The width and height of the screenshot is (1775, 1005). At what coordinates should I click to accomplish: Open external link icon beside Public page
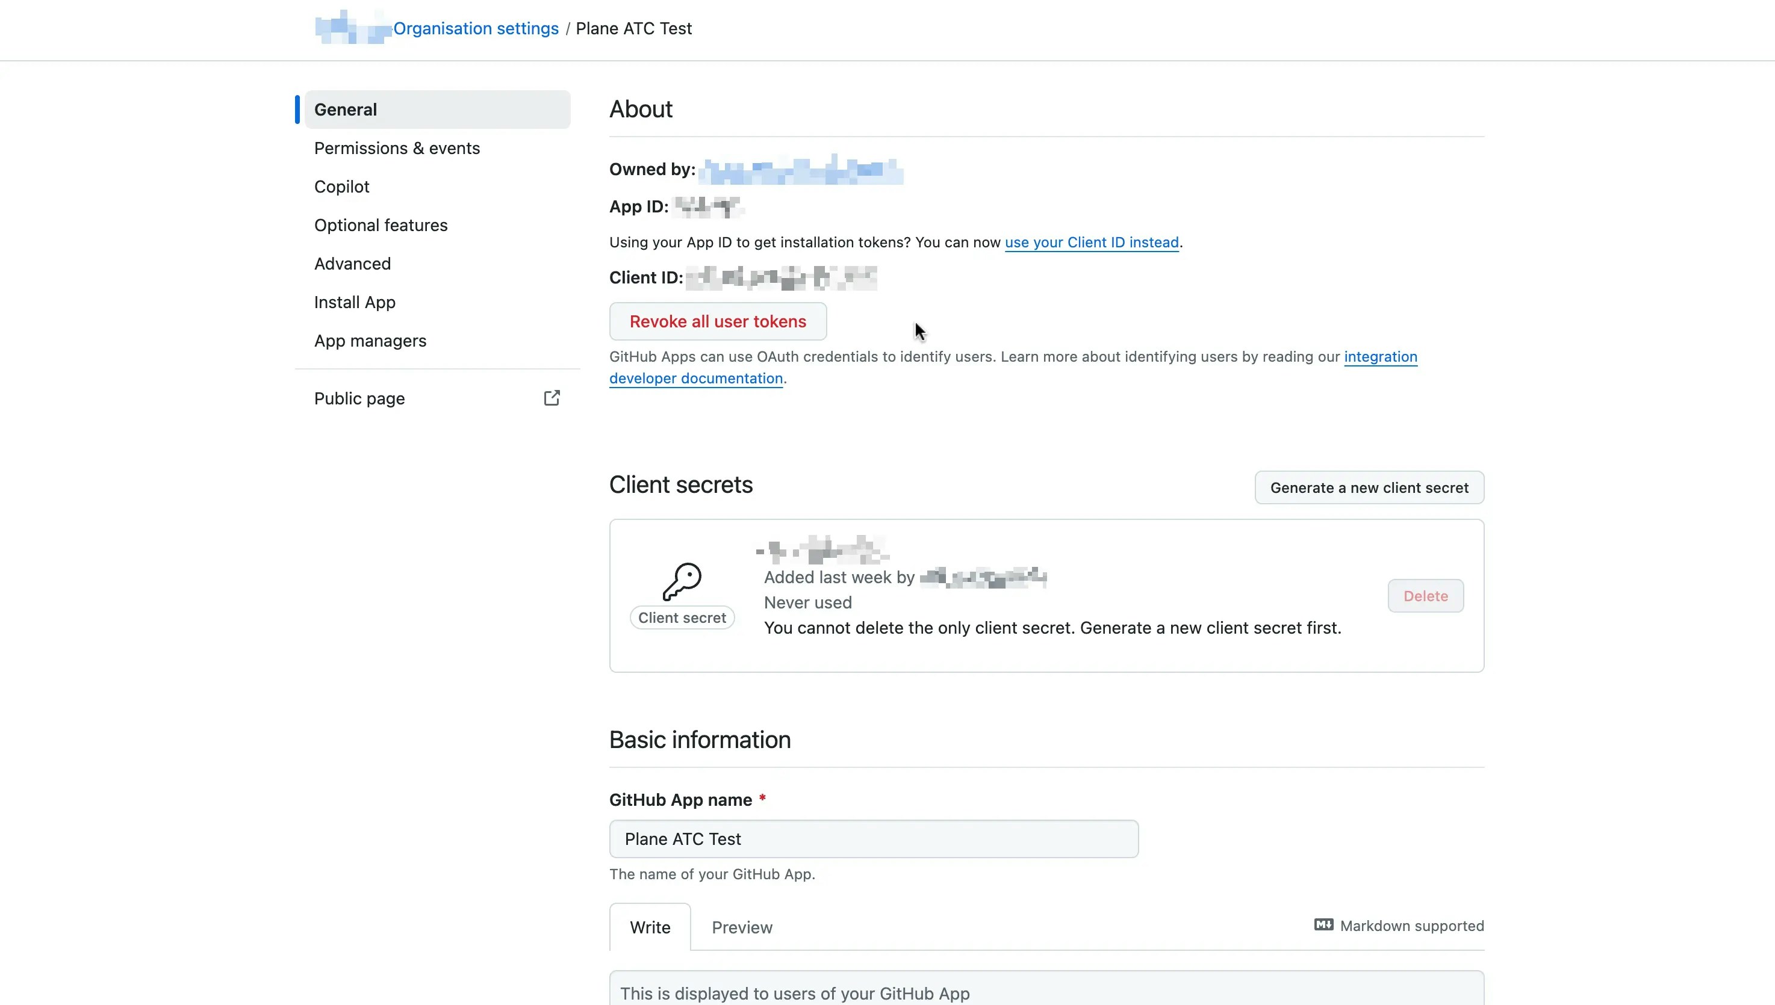(551, 398)
